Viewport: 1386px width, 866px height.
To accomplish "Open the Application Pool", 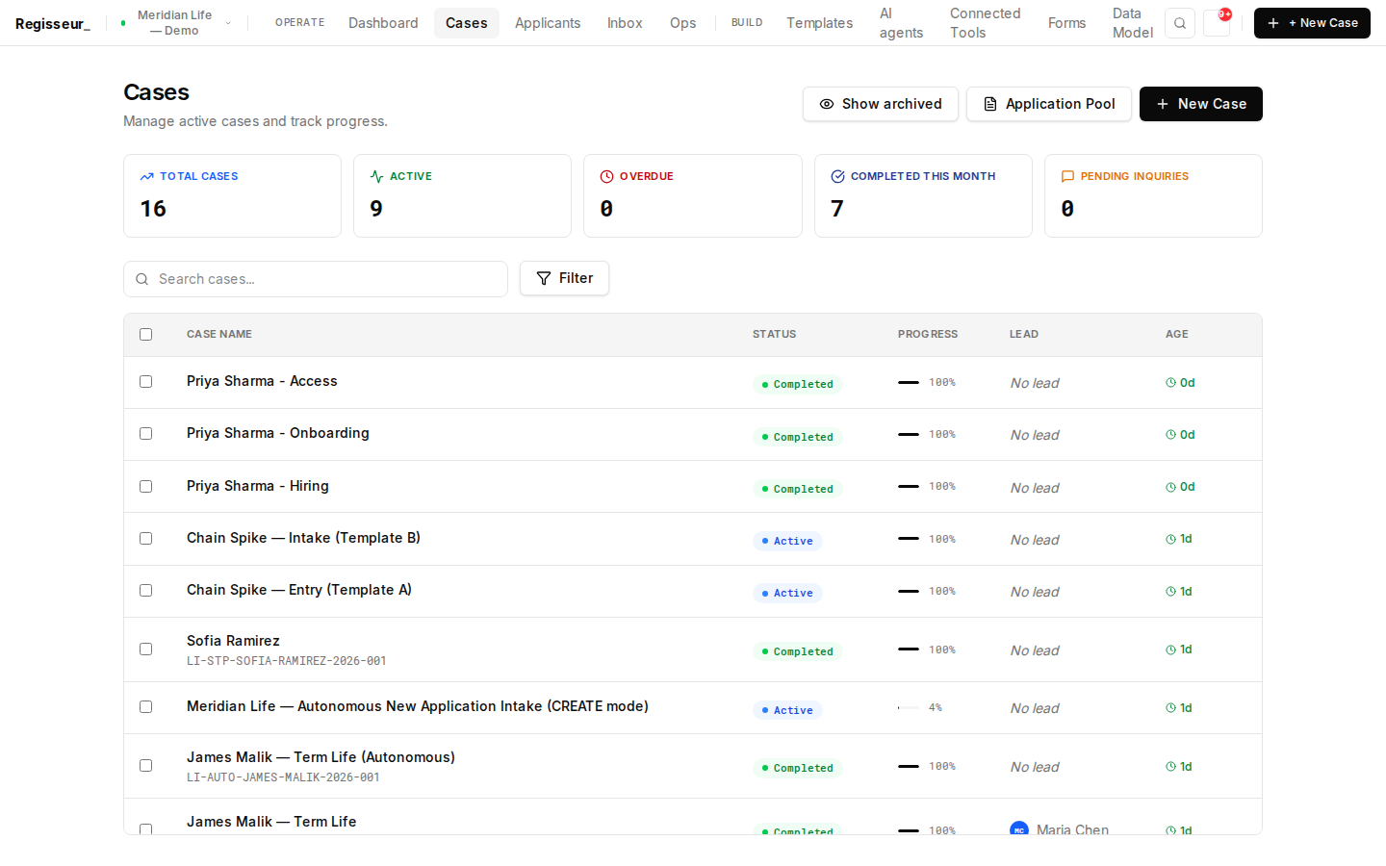I will point(1049,104).
